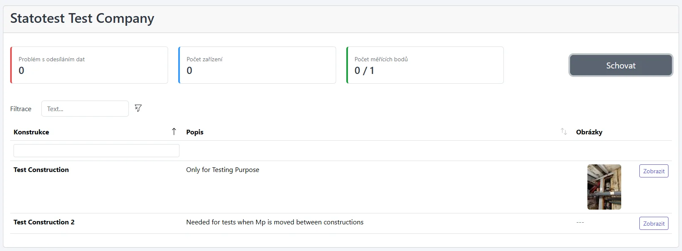The image size is (682, 251).
Task: Click the Test Construction 2 description text
Action: [274, 222]
